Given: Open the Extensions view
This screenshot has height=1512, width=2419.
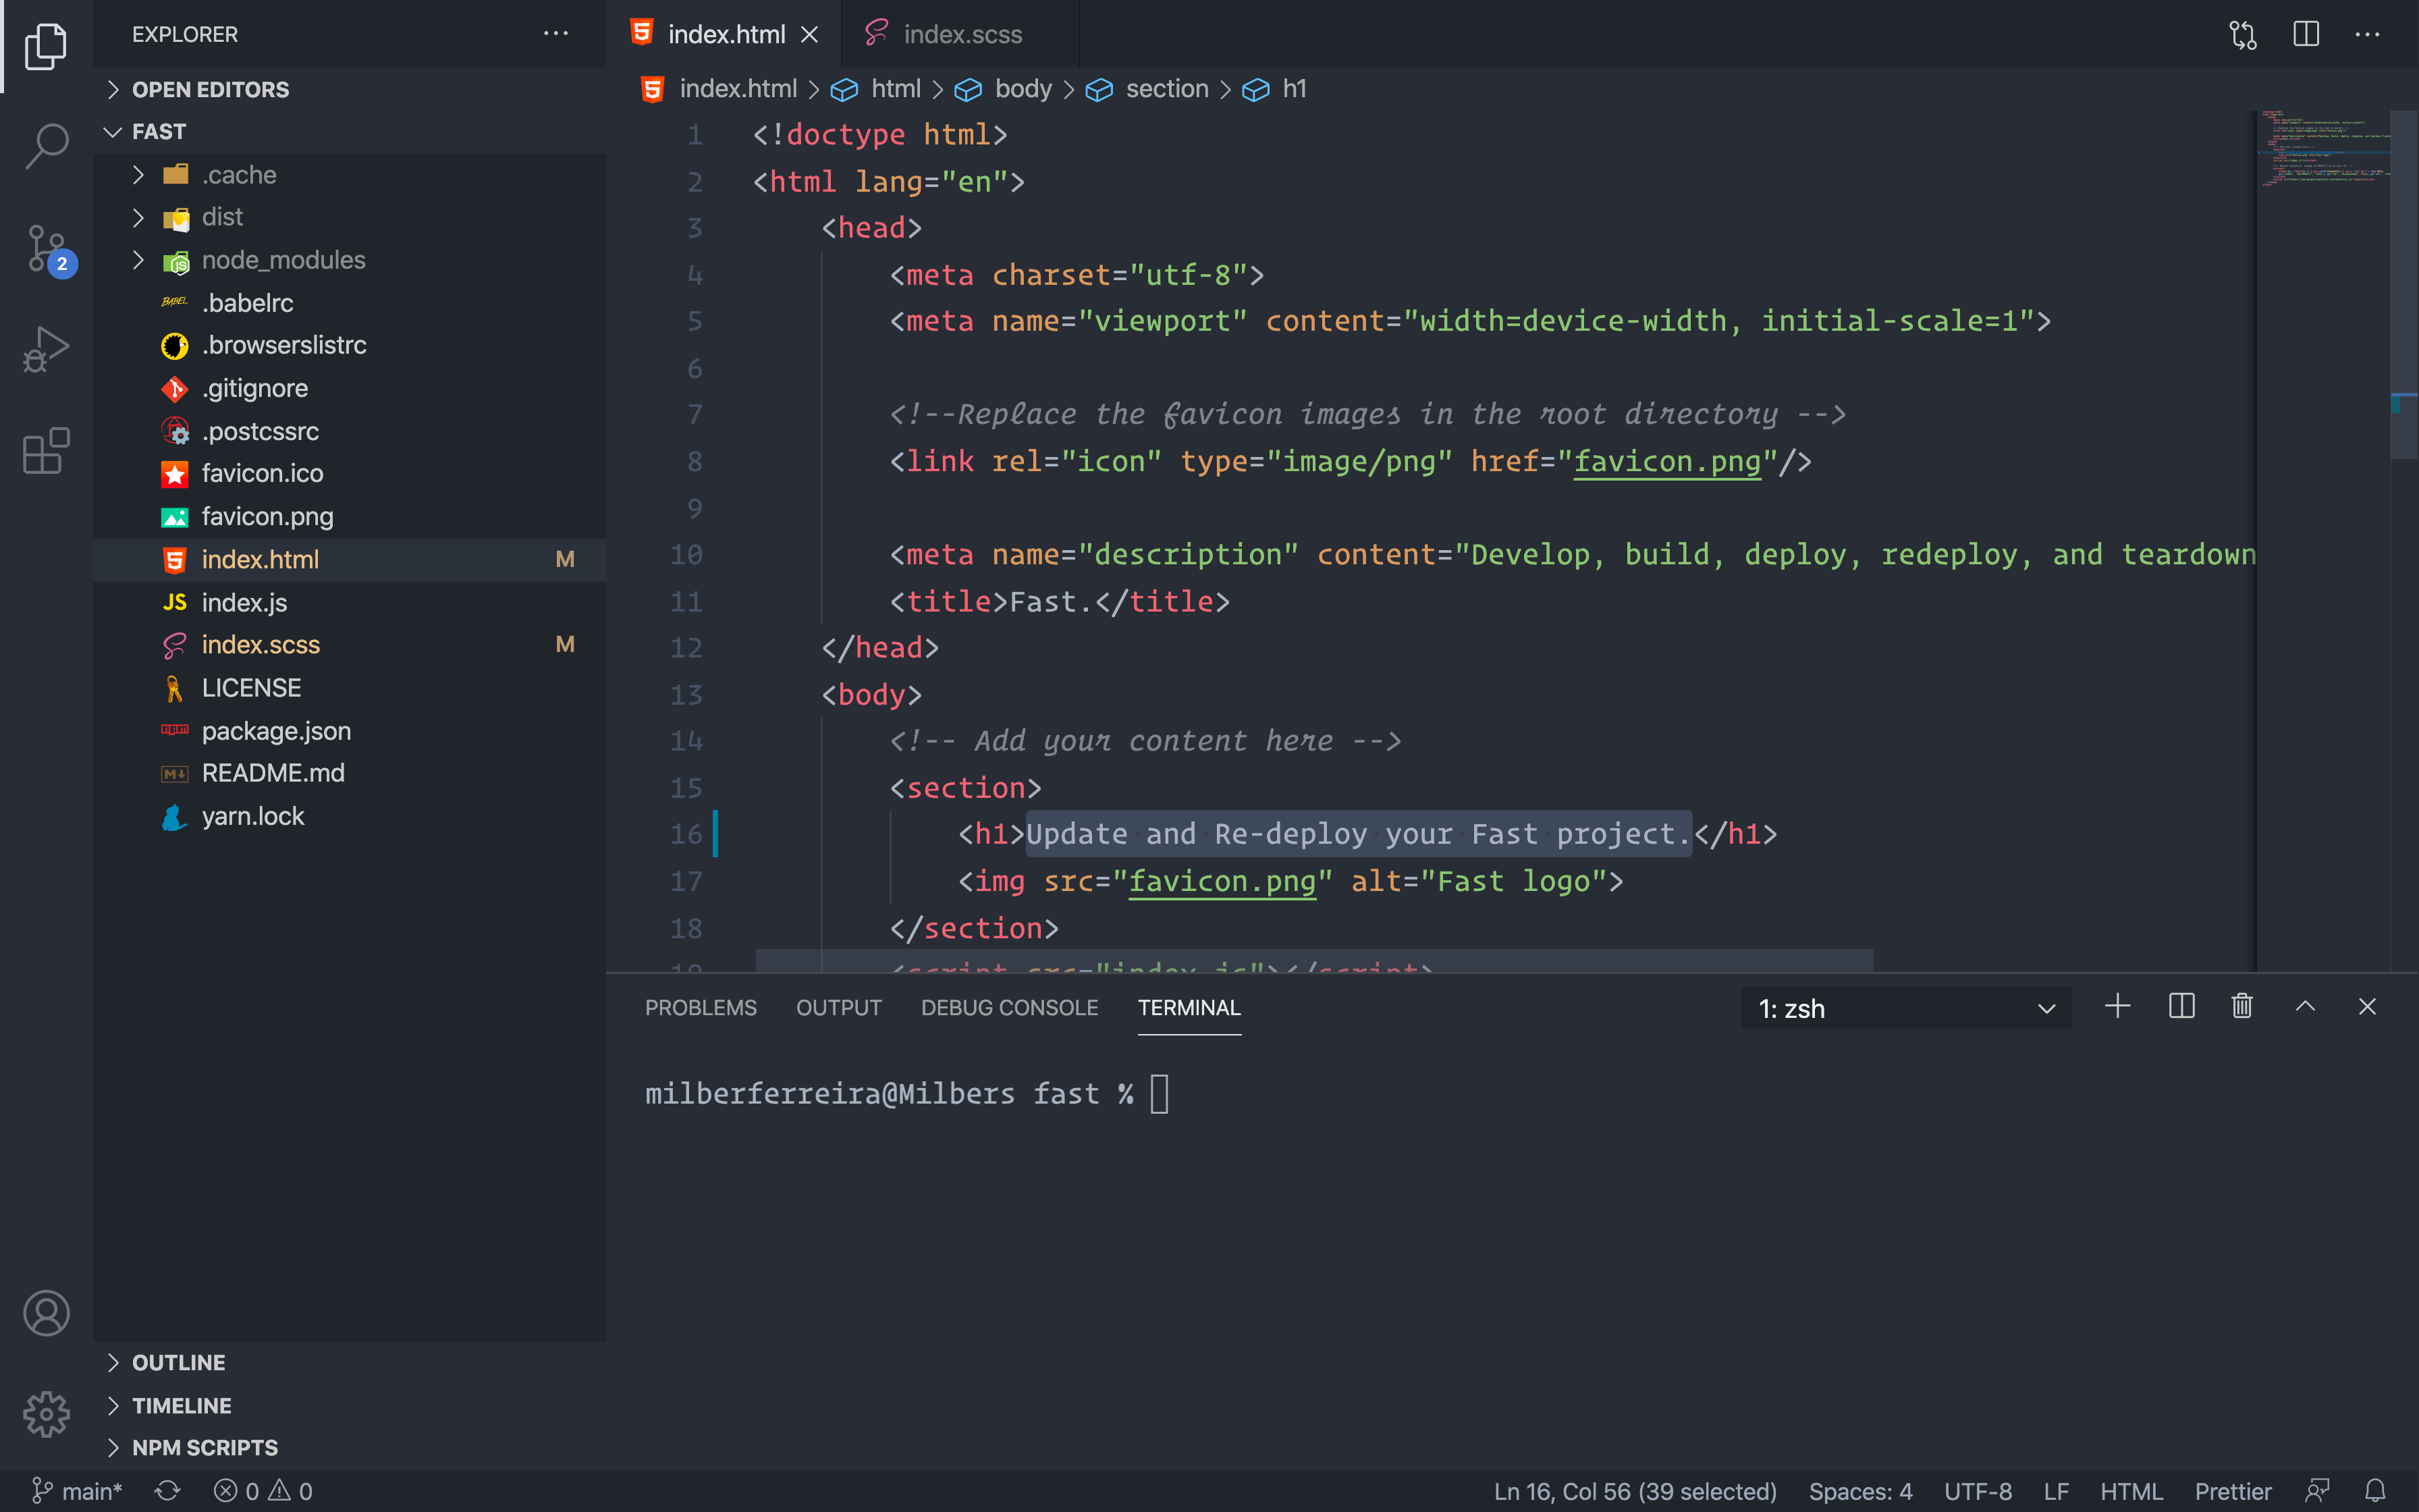Looking at the screenshot, I should coord(46,451).
